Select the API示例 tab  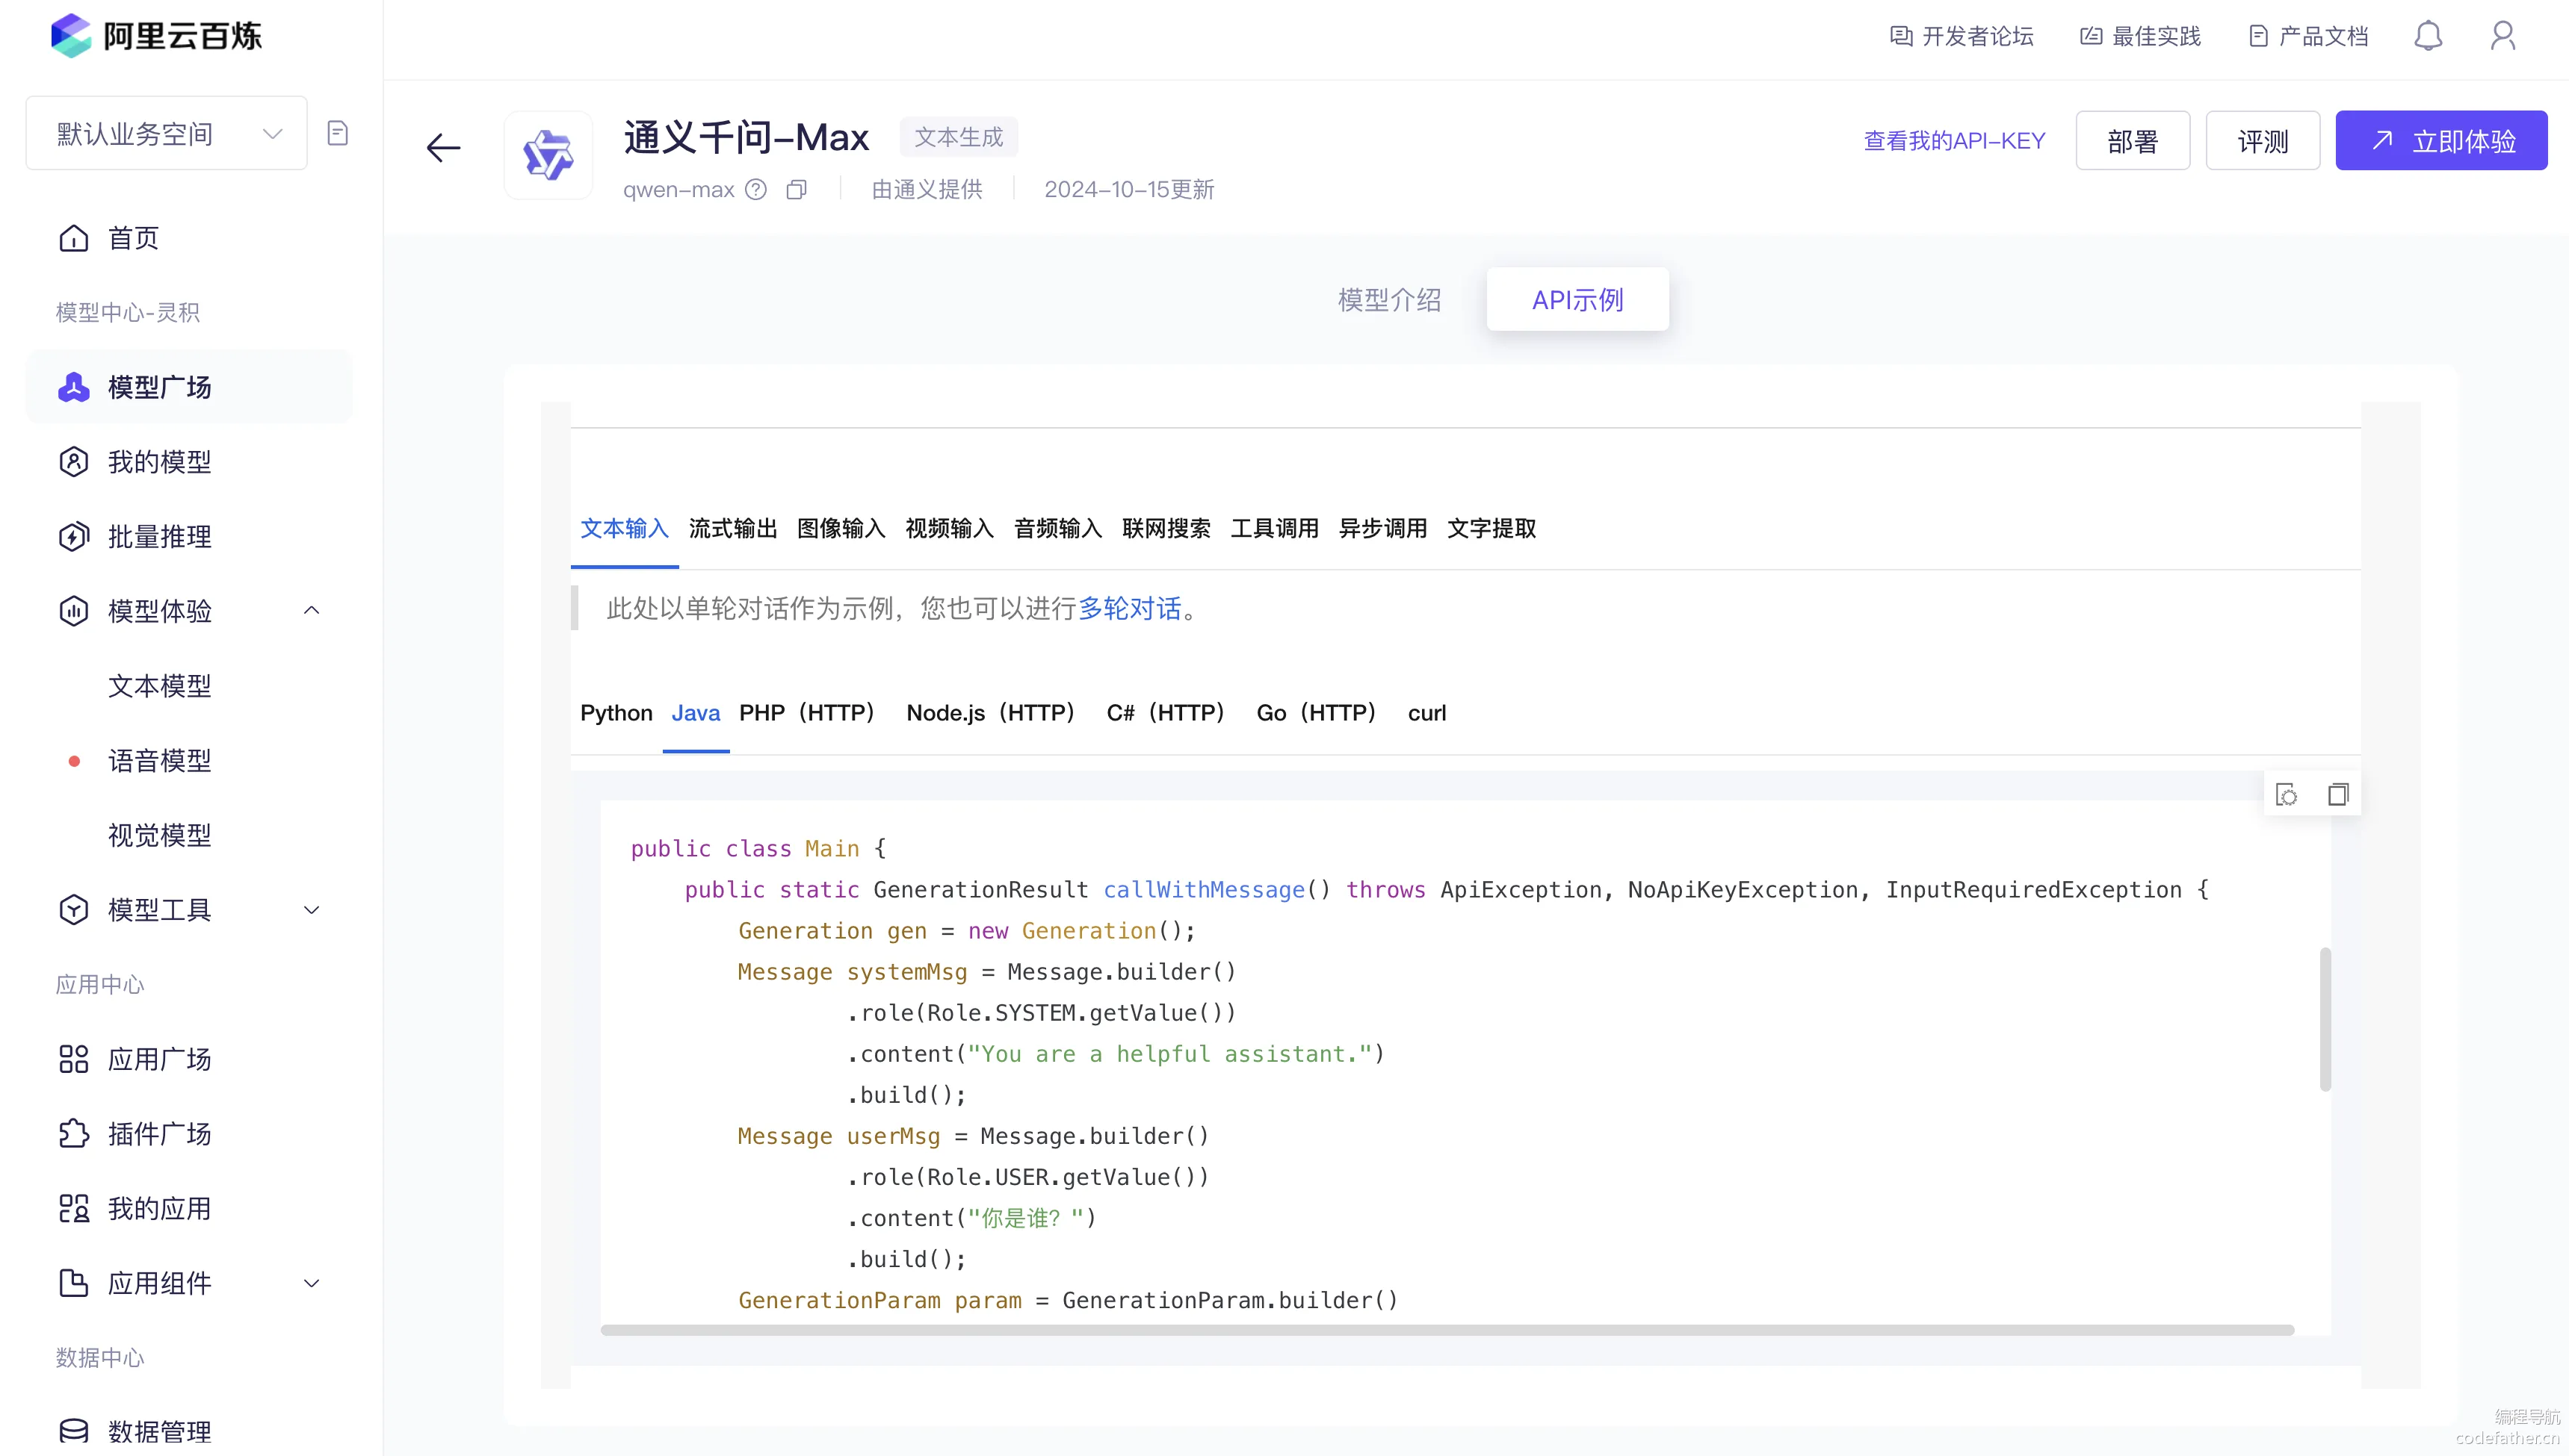point(1577,300)
